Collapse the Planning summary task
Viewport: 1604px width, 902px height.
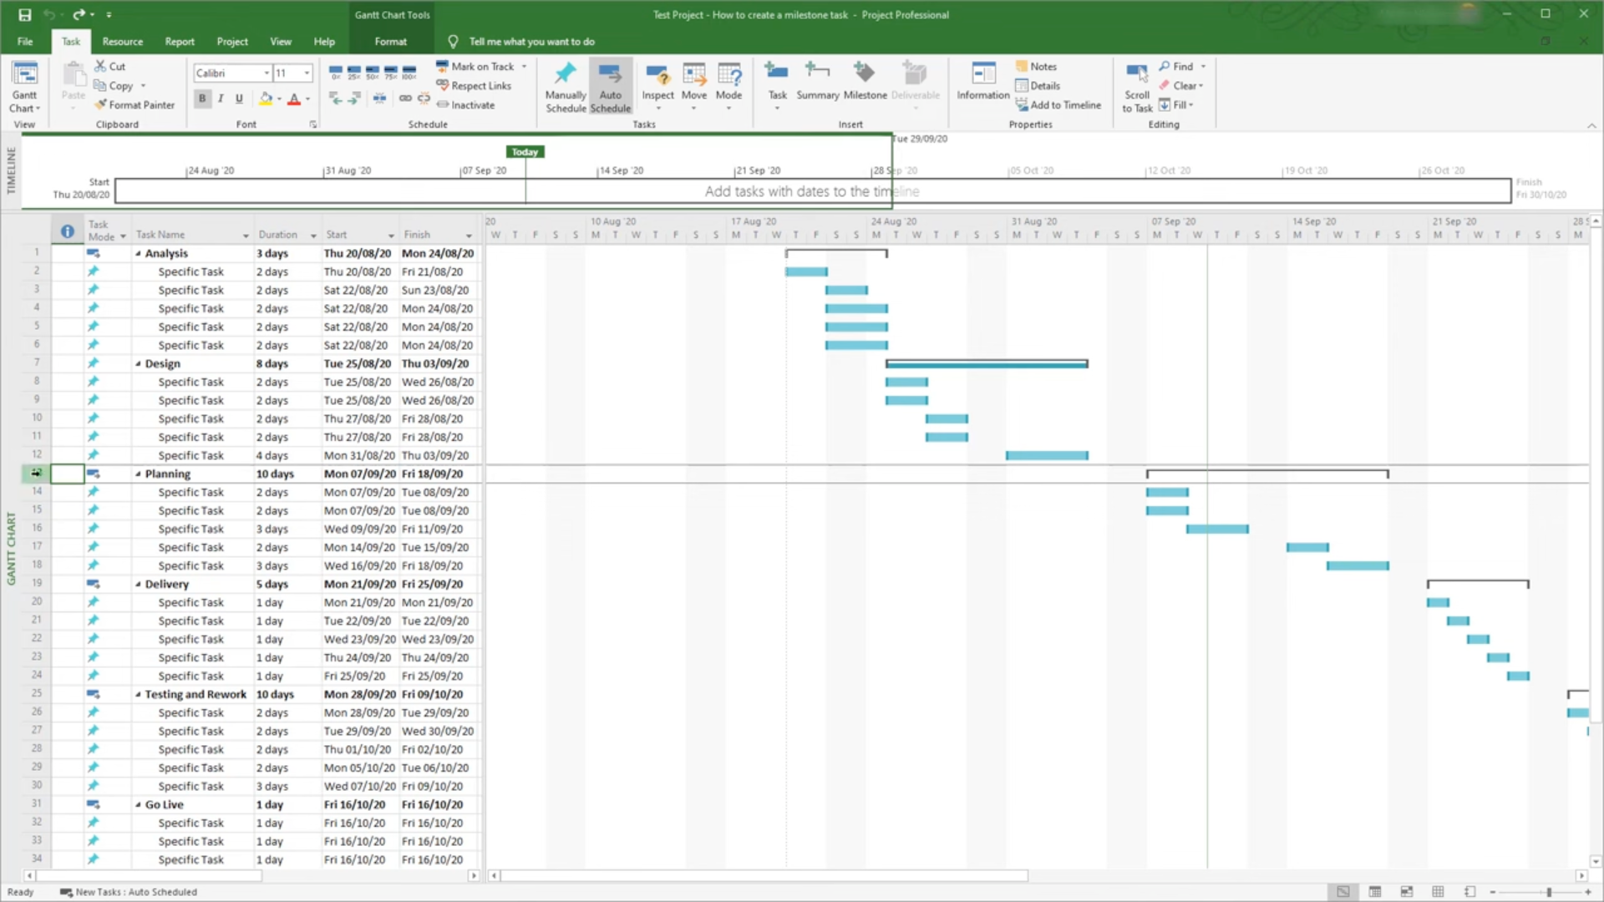click(139, 474)
